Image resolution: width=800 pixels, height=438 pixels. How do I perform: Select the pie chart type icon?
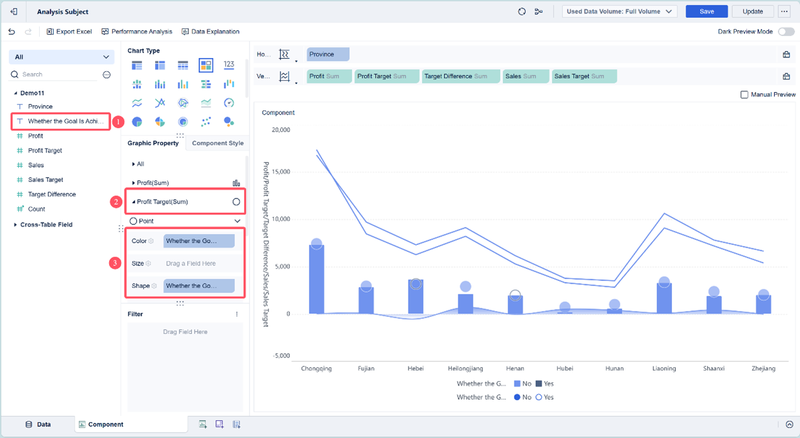click(x=137, y=122)
